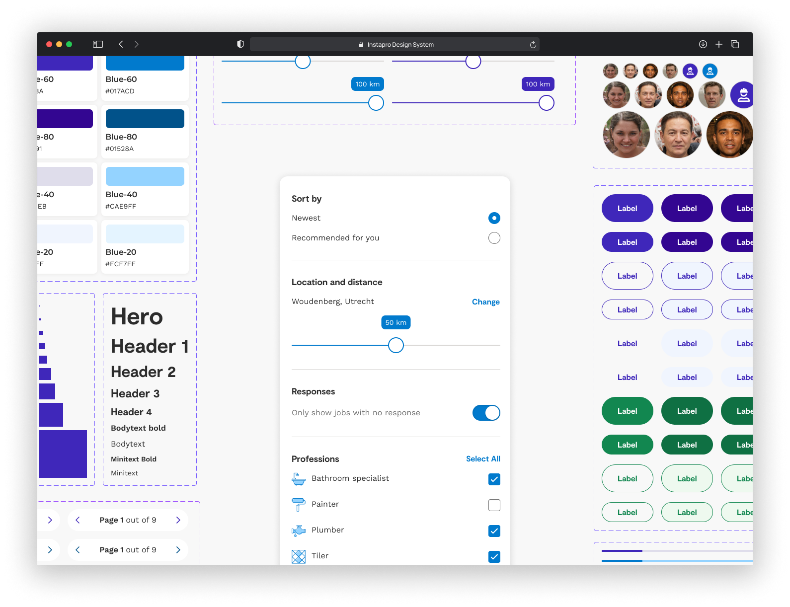Click the new tab plus icon

point(718,44)
